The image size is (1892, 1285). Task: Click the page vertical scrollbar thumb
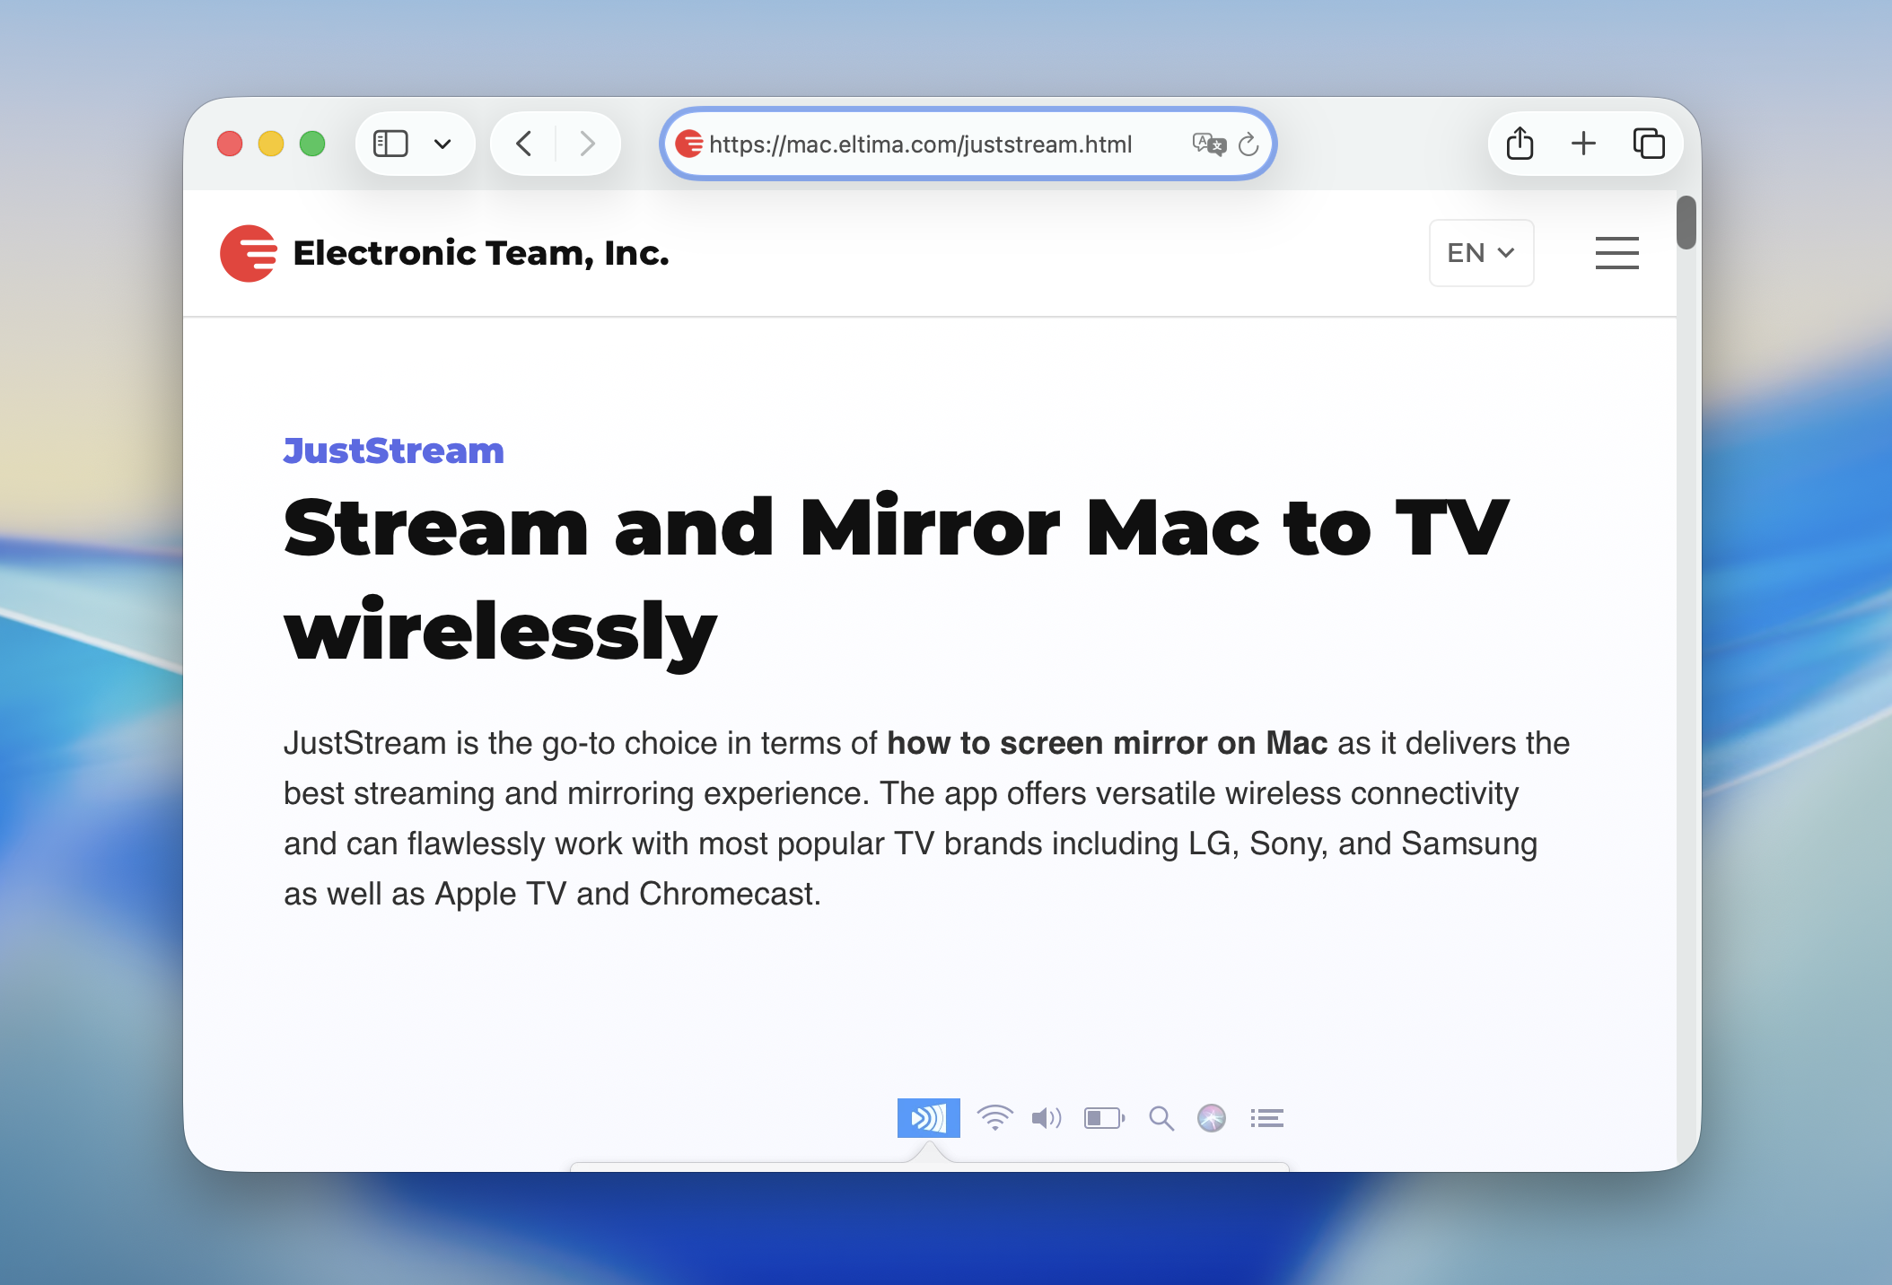1686,223
